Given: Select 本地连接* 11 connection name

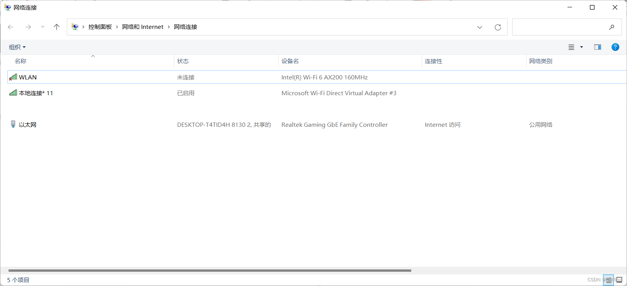Looking at the screenshot, I should [x=36, y=93].
